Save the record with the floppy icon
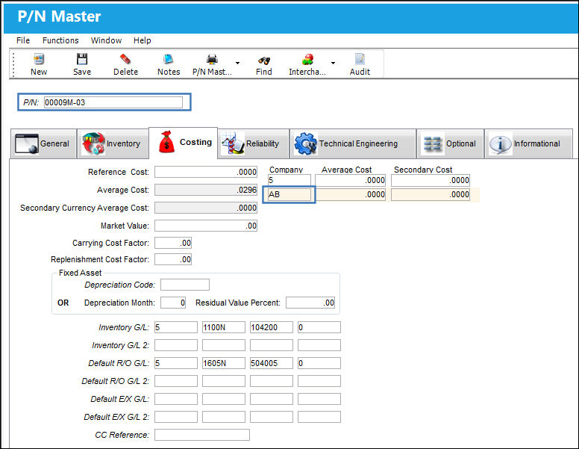The image size is (579, 449). tap(81, 59)
